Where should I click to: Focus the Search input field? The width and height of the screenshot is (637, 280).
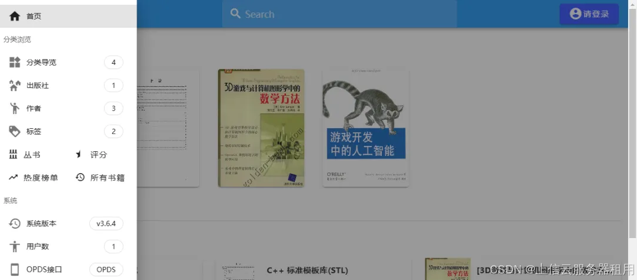click(x=339, y=14)
